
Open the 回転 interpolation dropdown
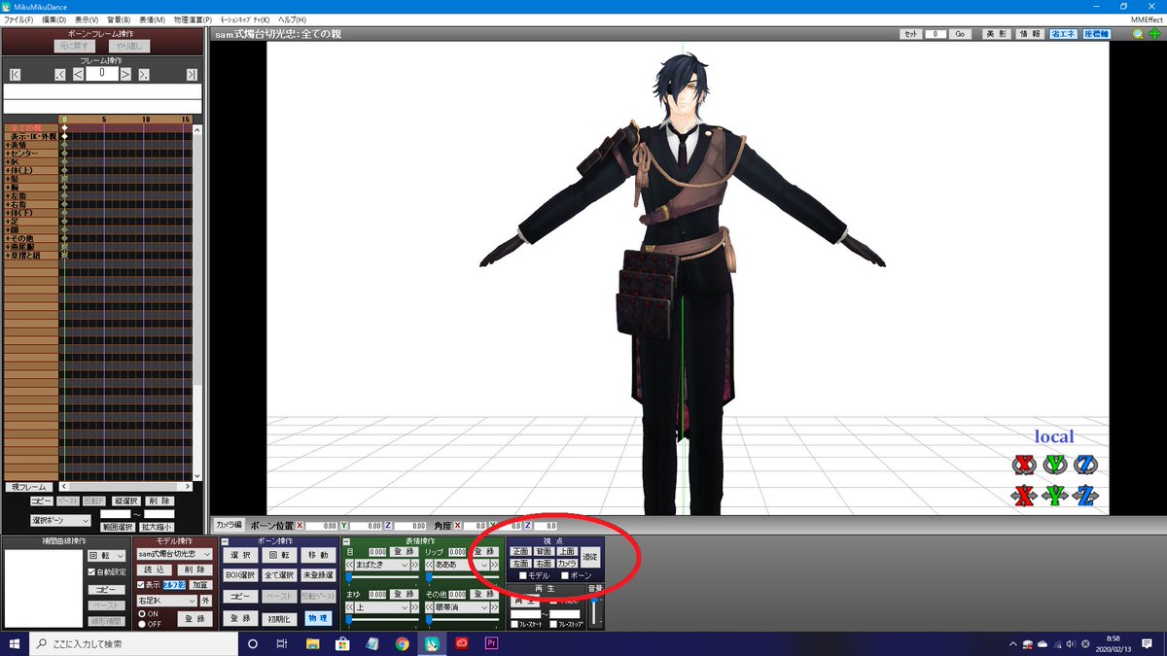pos(107,555)
